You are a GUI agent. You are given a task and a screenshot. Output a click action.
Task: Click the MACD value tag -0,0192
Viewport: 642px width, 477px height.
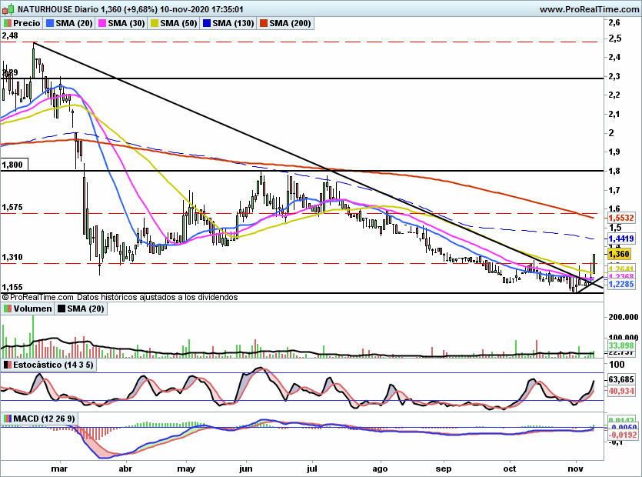pos(623,435)
